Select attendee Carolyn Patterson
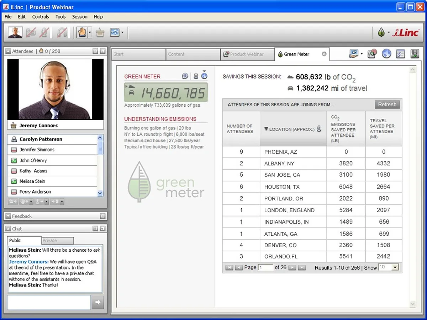 click(x=52, y=139)
